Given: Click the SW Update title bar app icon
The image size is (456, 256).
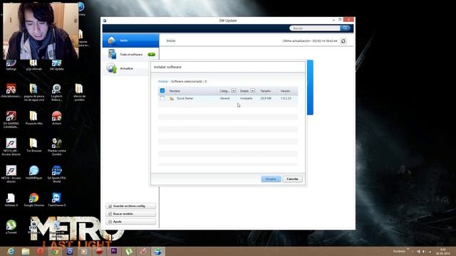Looking at the screenshot, I should click(x=105, y=21).
